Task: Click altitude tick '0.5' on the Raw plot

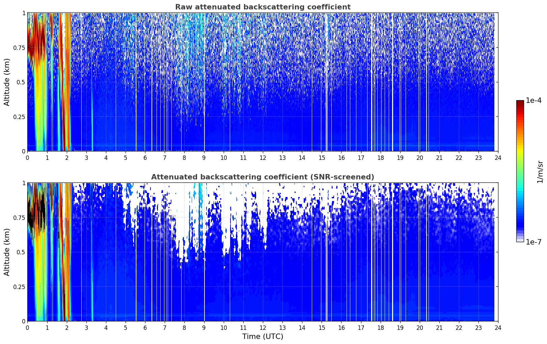Action: (x=21, y=82)
